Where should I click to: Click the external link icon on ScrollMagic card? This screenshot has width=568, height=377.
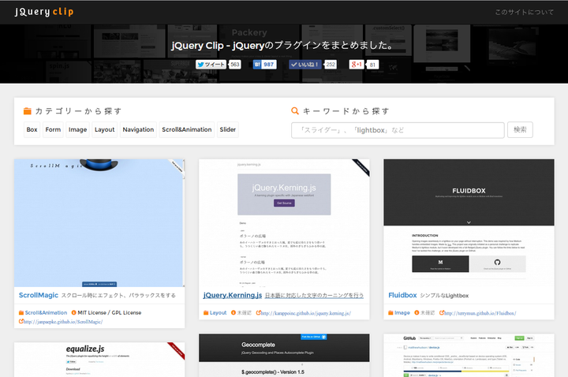pos(21,321)
